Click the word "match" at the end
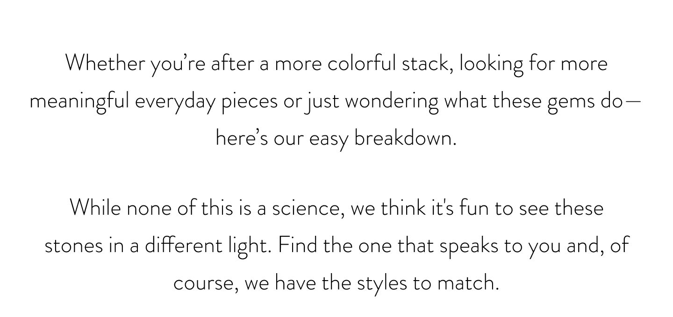This screenshot has width=673, height=317. (x=467, y=283)
